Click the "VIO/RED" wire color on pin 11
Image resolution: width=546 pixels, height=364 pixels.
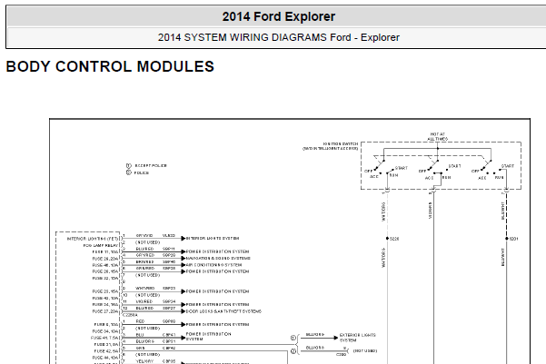144,301
